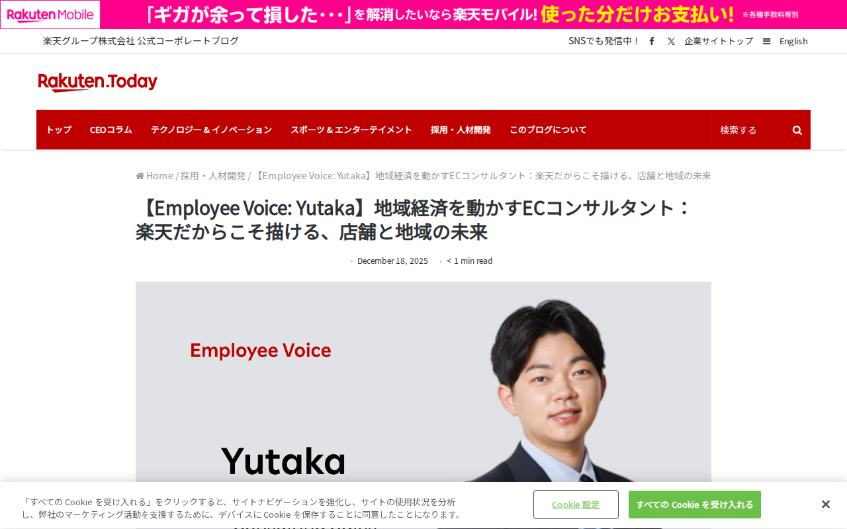Click the Rakuten.Today logo
847x529 pixels.
98,82
